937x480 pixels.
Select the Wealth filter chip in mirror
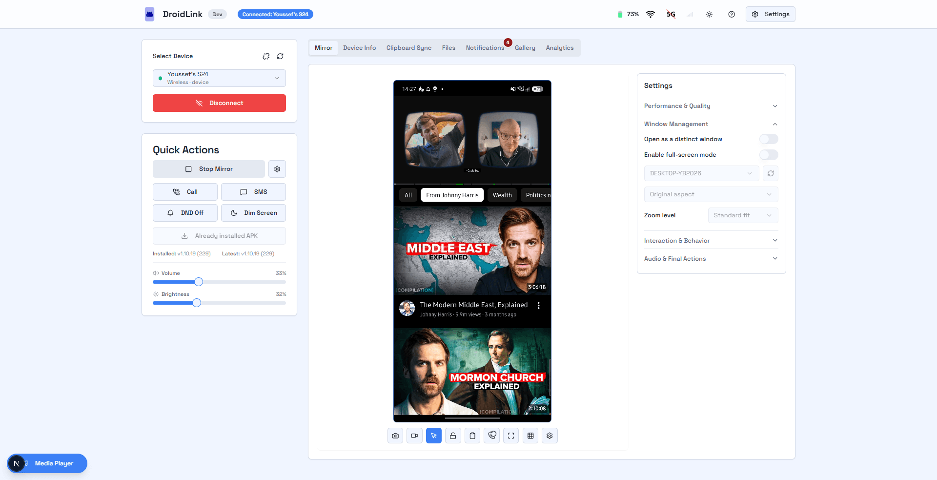(502, 195)
